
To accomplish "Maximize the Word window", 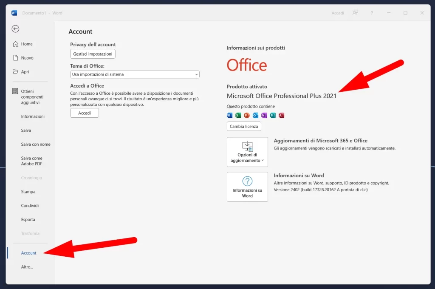I will click(405, 13).
